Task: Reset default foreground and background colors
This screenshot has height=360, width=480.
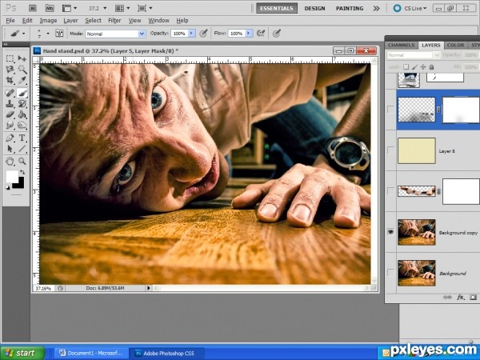Action: pyautogui.click(x=7, y=187)
